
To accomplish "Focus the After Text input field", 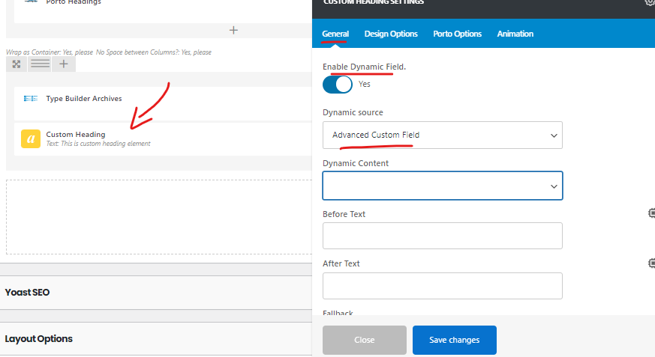I will pyautogui.click(x=443, y=286).
